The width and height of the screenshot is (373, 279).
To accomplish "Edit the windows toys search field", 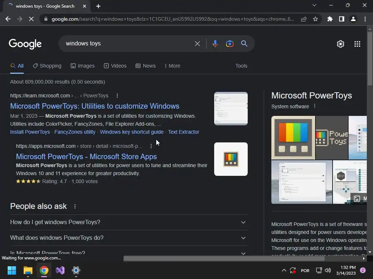I will coord(129,44).
